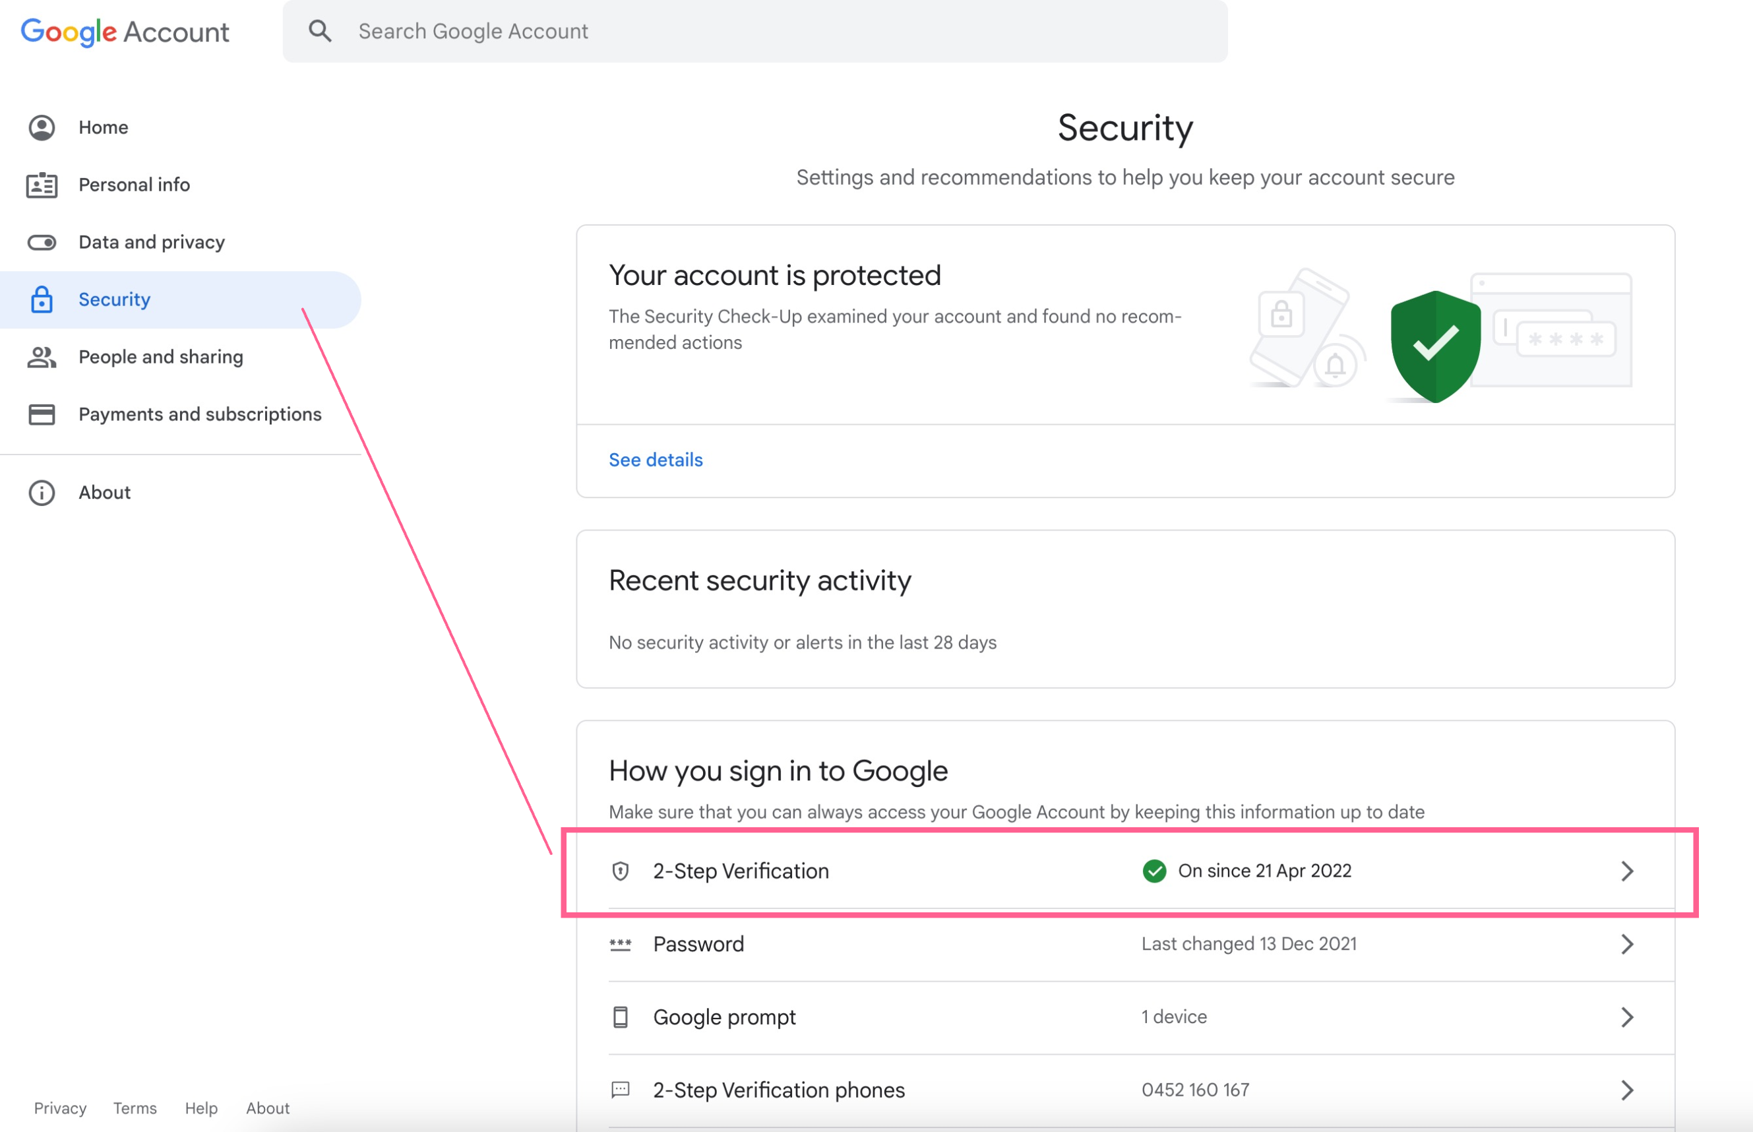The height and width of the screenshot is (1132, 1753).
Task: Click the Data and privacy toggle icon
Action: point(42,242)
